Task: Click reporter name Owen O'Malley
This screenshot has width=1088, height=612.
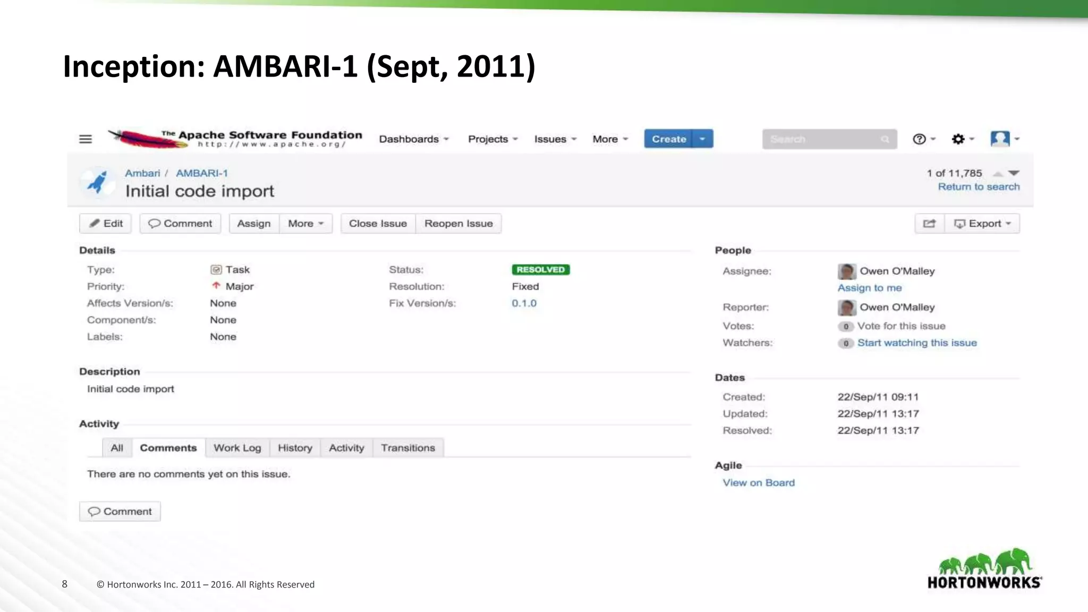Action: [897, 308]
